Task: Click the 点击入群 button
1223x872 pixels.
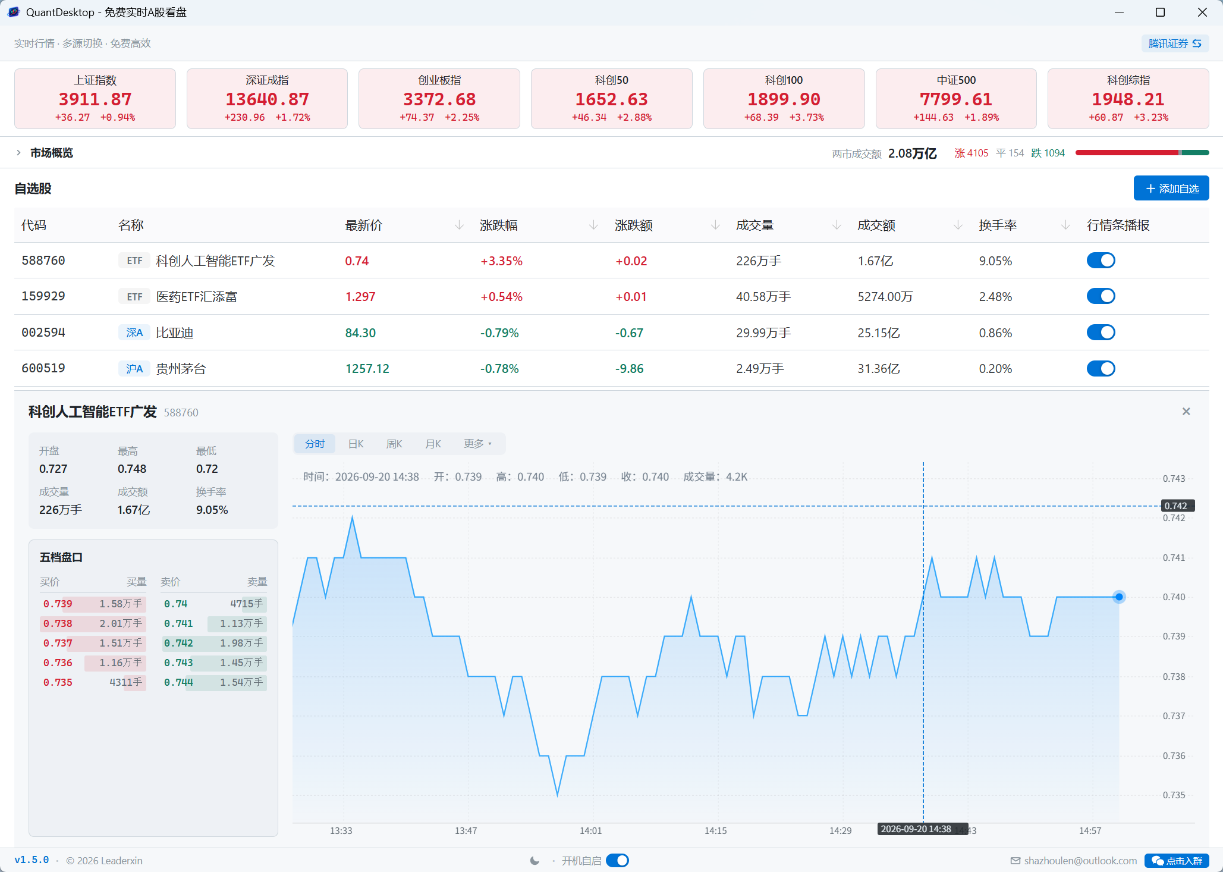Action: click(1177, 861)
